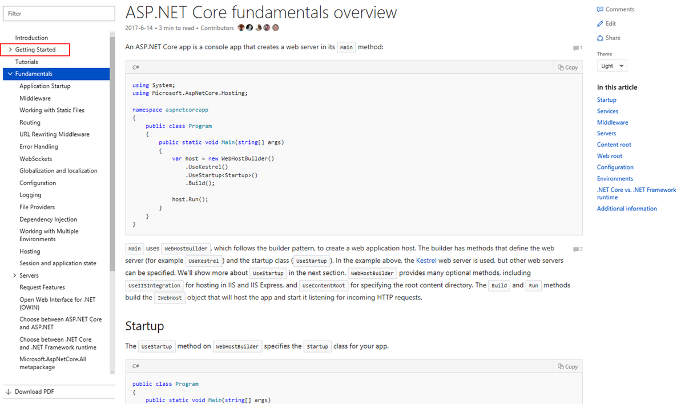The width and height of the screenshot is (685, 404).
Task: Click the Download PDF arrow icon
Action: coord(9,391)
